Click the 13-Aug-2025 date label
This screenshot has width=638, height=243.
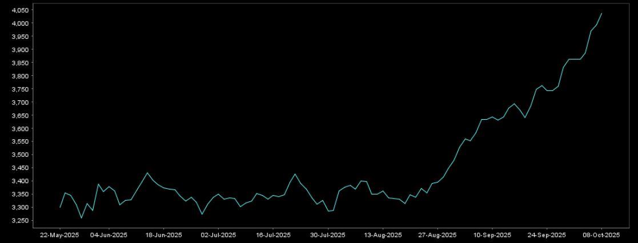point(383,235)
